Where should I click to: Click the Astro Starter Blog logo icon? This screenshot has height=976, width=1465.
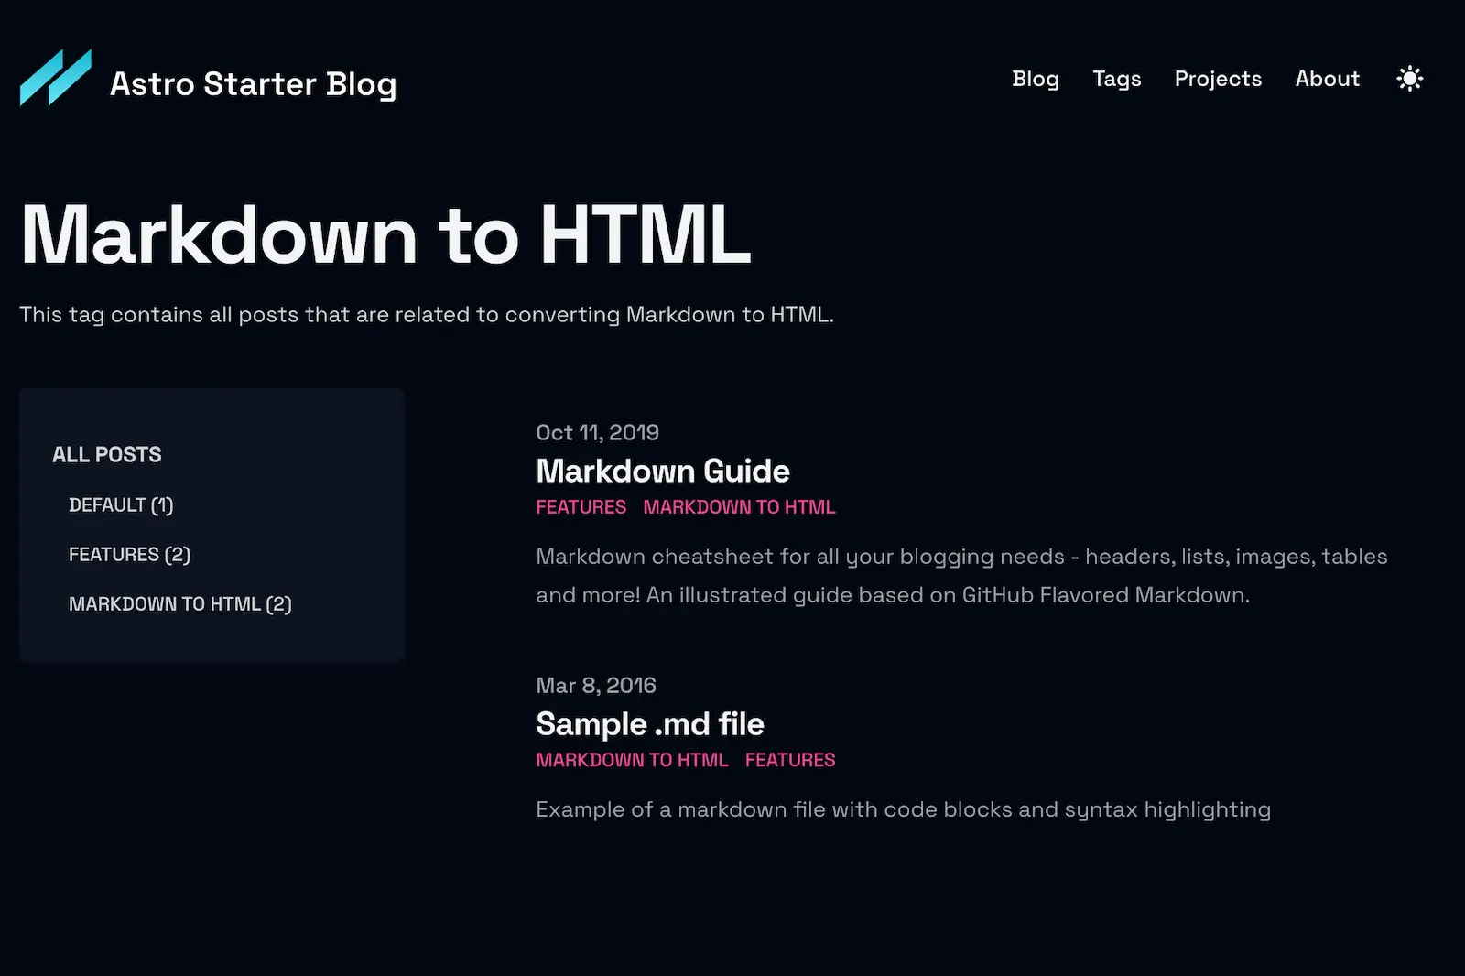[56, 78]
